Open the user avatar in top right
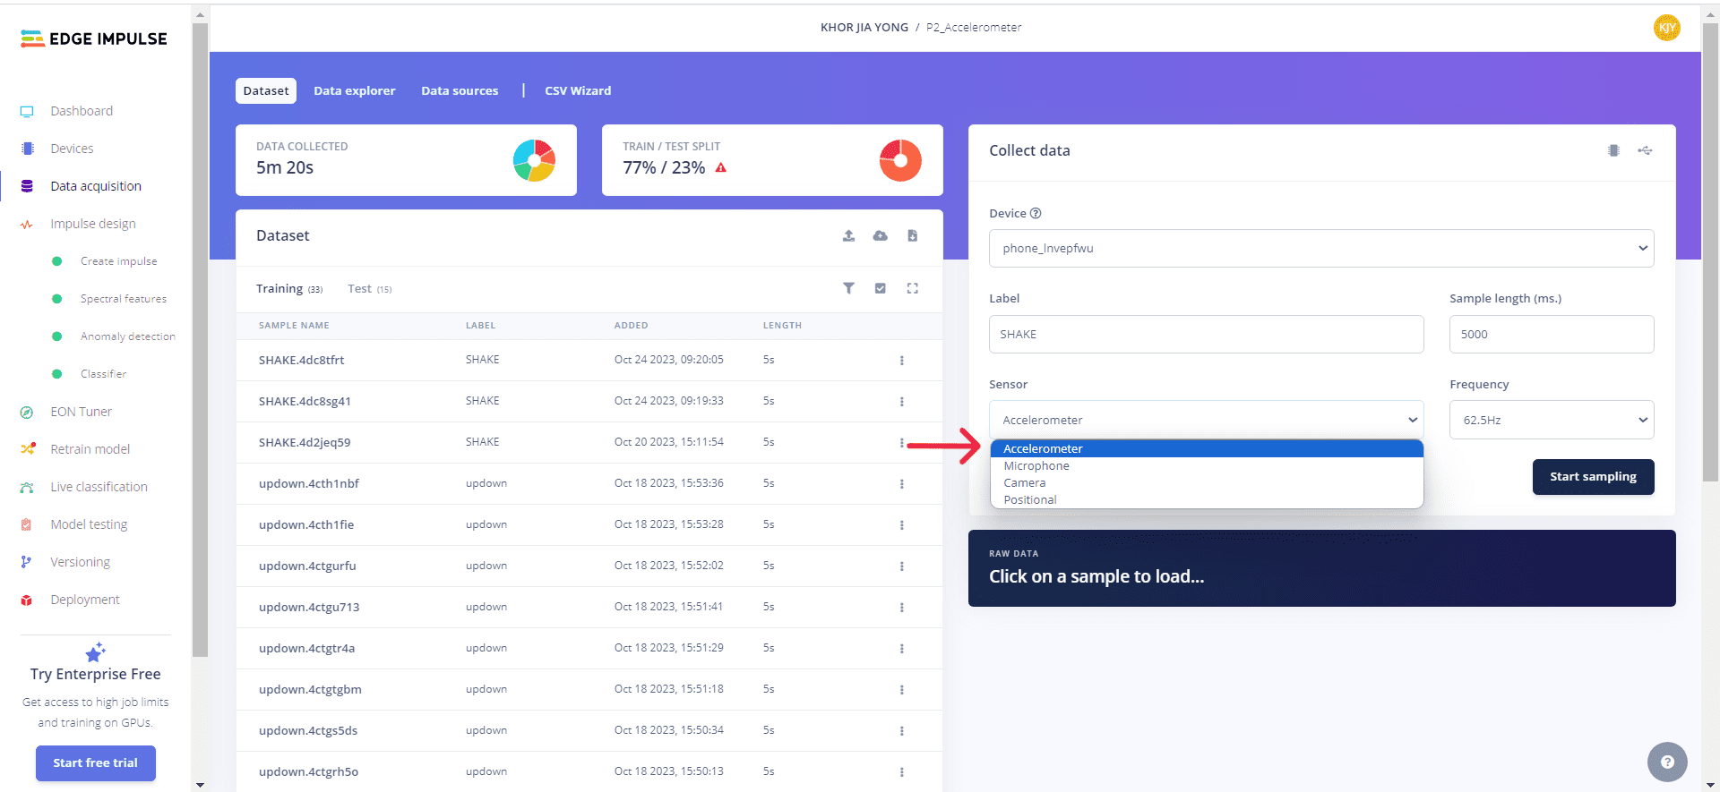 point(1666,28)
